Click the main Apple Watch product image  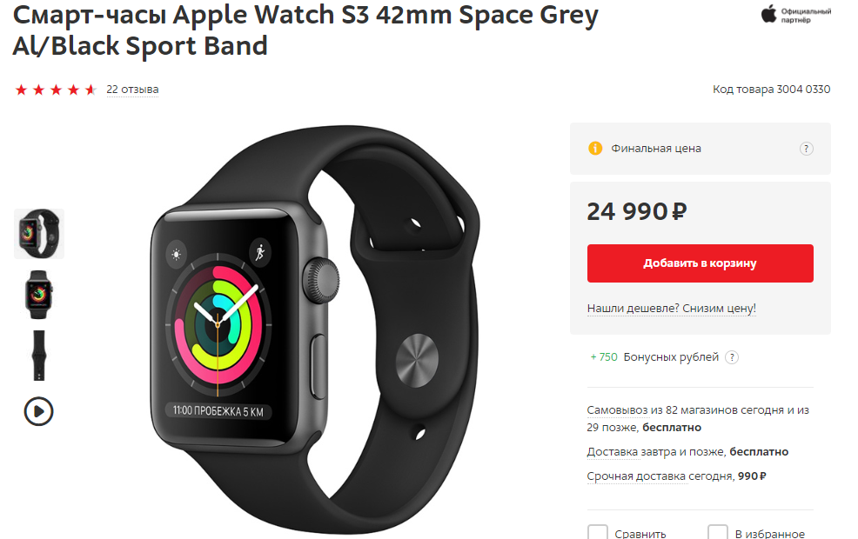click(315, 328)
